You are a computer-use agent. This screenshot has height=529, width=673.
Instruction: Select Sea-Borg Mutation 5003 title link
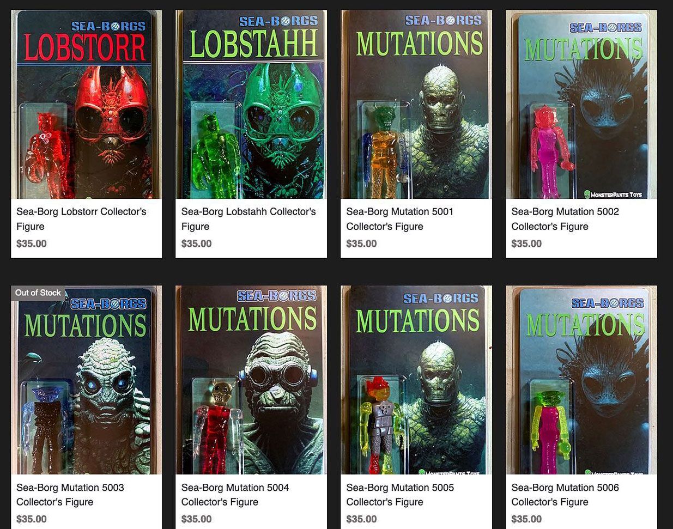(70, 495)
